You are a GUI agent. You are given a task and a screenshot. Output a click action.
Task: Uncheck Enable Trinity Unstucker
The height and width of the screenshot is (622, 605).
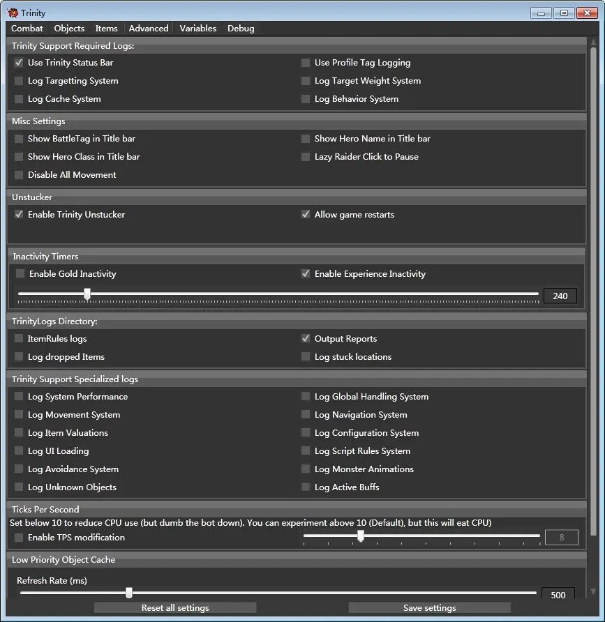point(19,214)
